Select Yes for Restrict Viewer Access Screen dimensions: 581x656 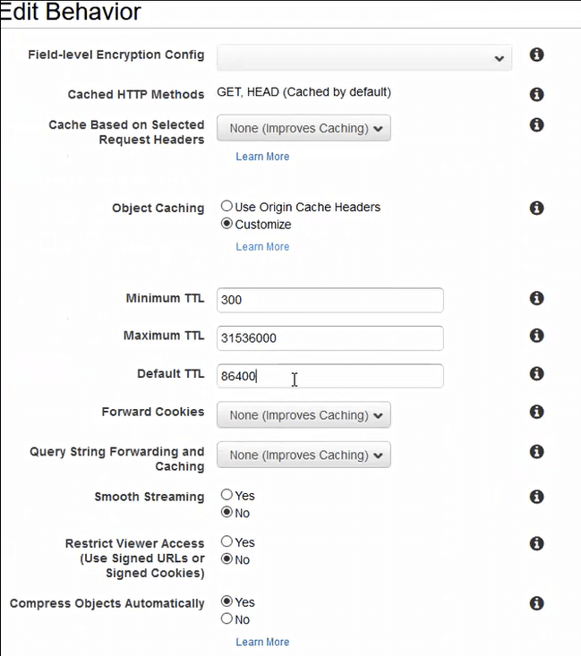(x=227, y=541)
